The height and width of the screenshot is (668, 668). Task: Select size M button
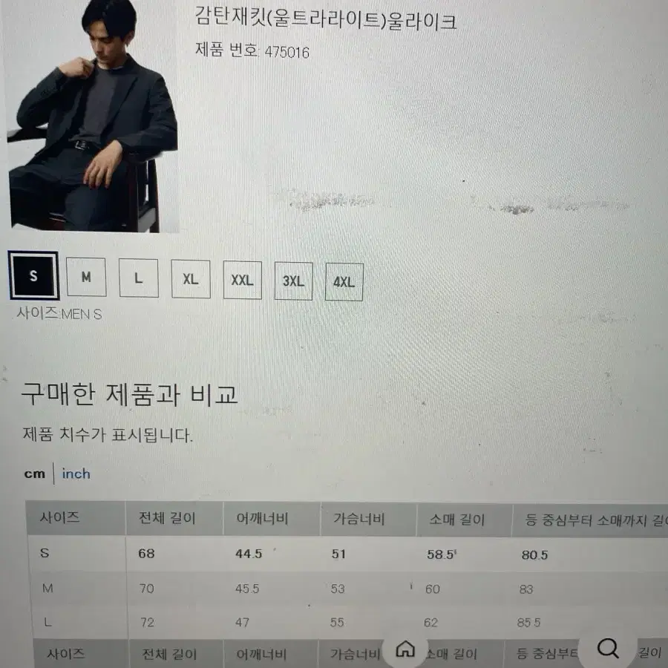(86, 277)
